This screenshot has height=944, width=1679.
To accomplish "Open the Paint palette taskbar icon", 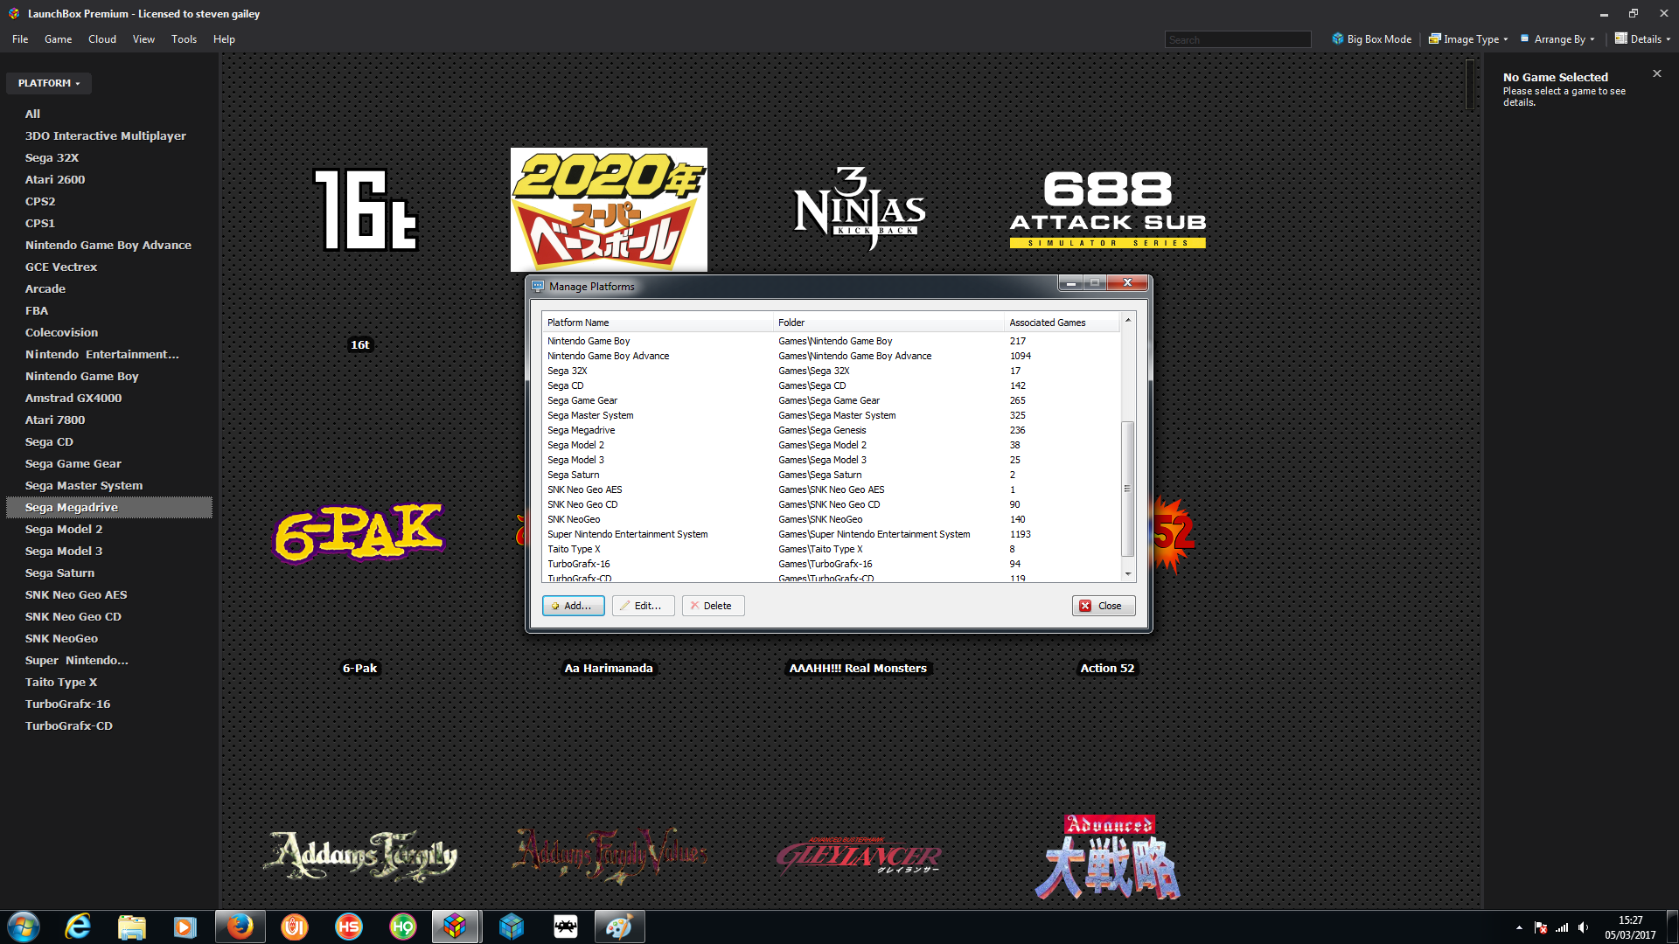I will (619, 927).
